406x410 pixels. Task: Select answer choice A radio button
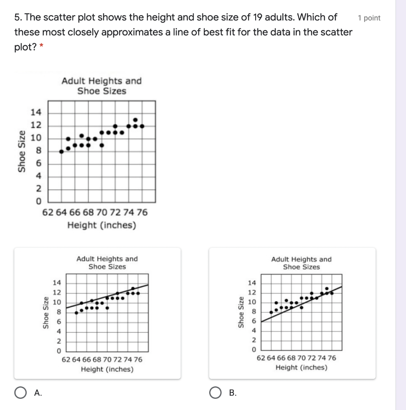click(20, 392)
